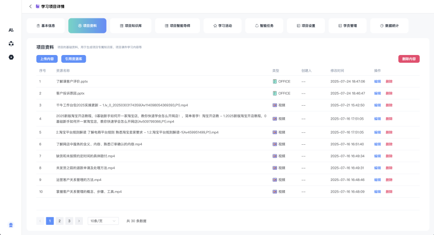Click 编辑 link for 客户投诉原因.pptx
Image resolution: width=434 pixels, height=235 pixels.
coord(377,93)
